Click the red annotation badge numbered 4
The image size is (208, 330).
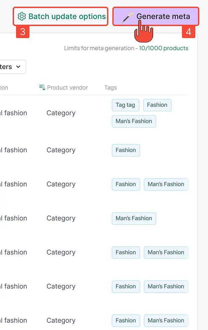189,32
